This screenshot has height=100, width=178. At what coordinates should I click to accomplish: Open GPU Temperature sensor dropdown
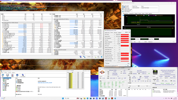point(114,38)
